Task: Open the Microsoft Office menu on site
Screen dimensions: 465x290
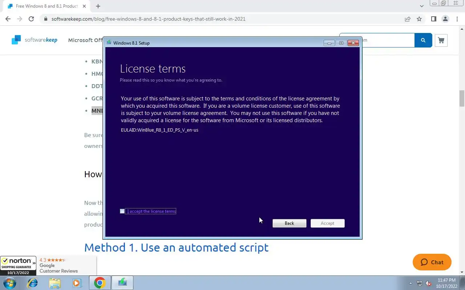Action: (85, 40)
